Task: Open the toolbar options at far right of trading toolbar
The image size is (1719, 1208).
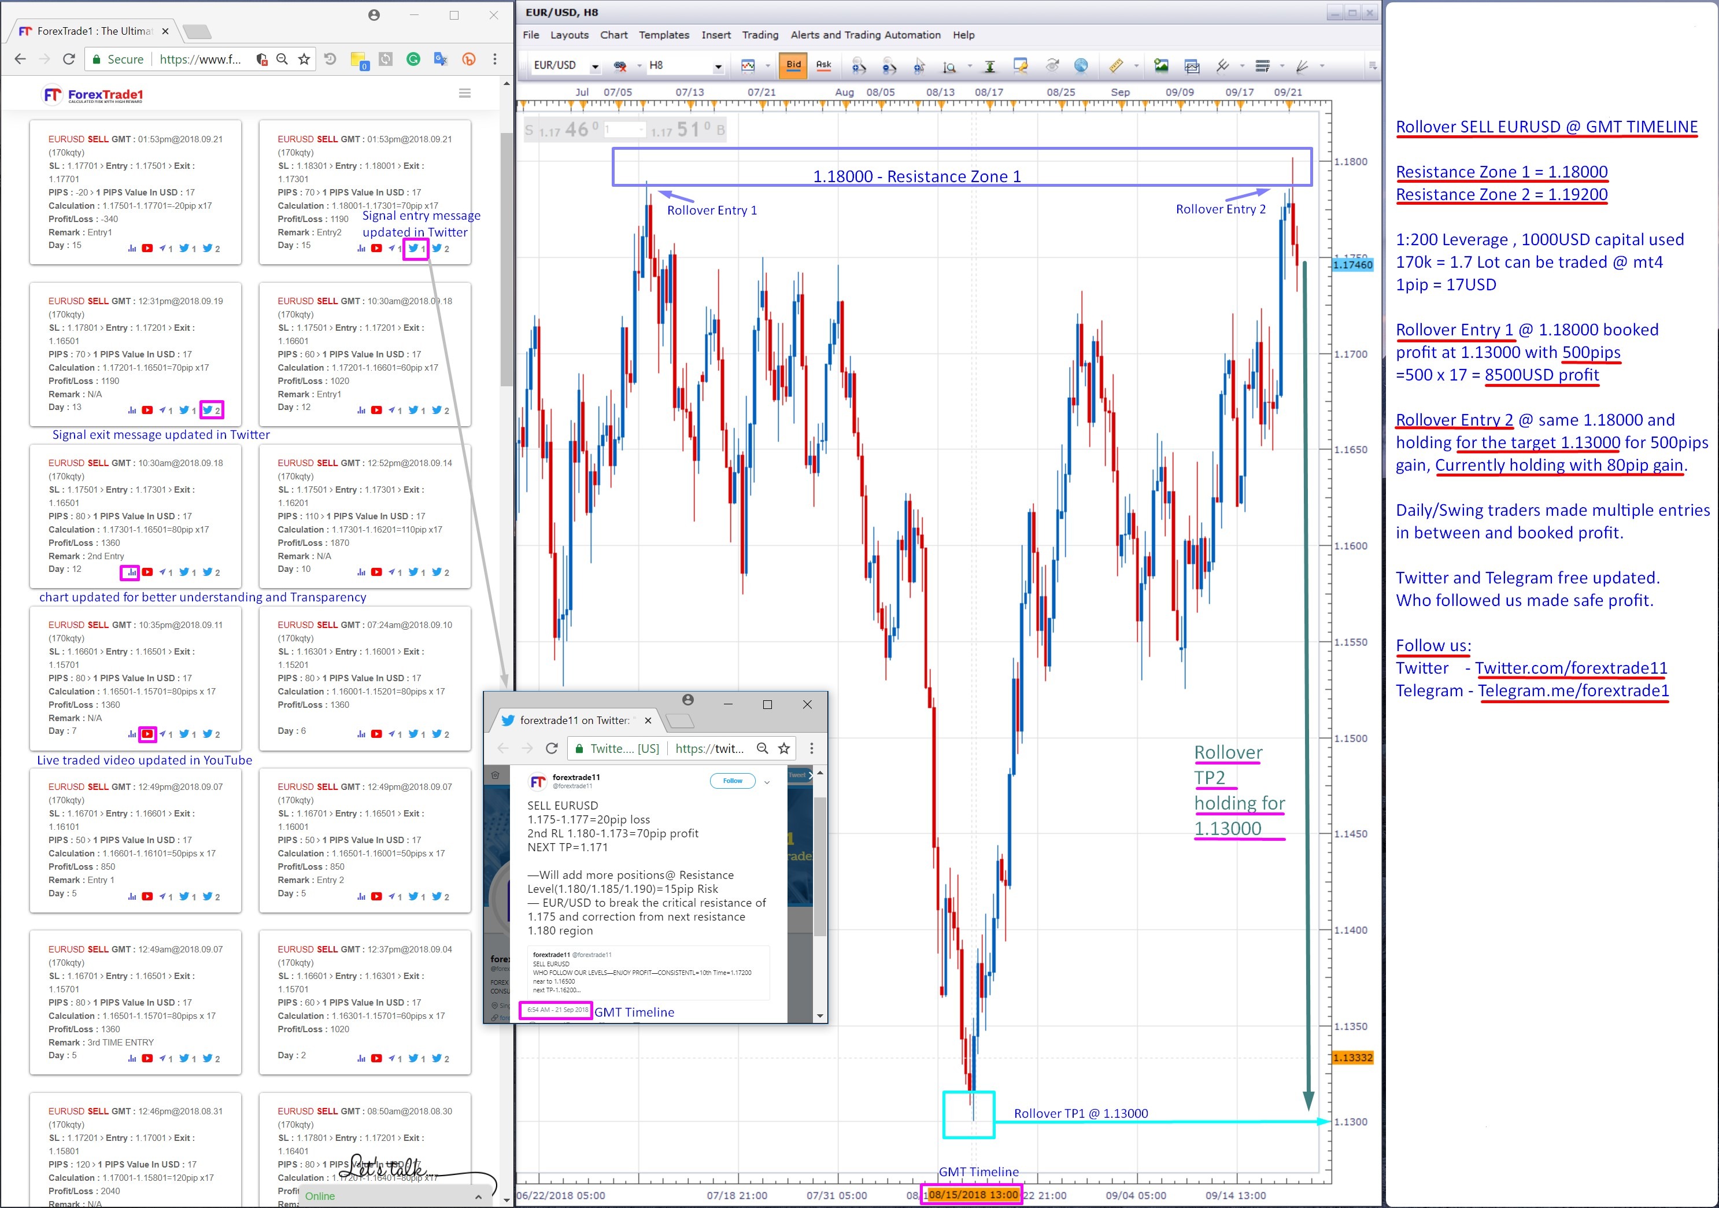Action: [x=1372, y=66]
